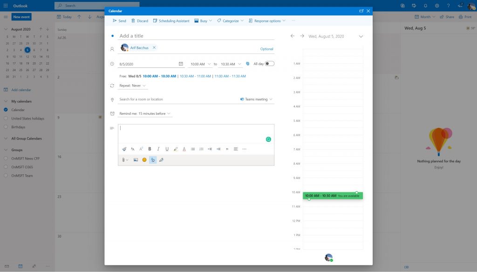
Task: Click the Grammarly icon in description box
Action: (268, 139)
